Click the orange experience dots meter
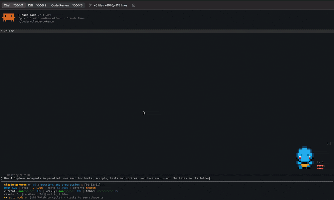 [x=321, y=166]
